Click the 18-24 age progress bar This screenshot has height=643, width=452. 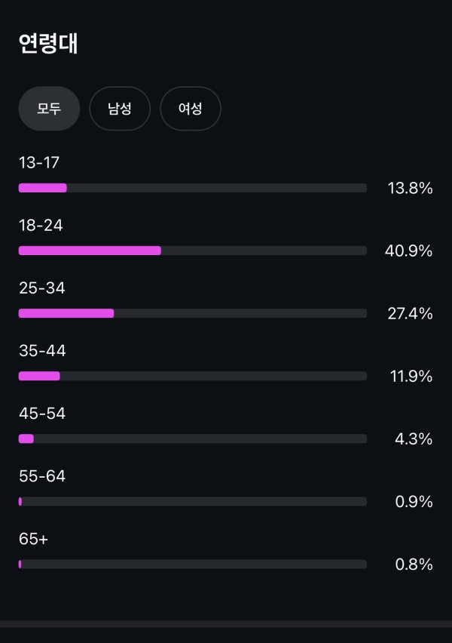click(x=193, y=251)
